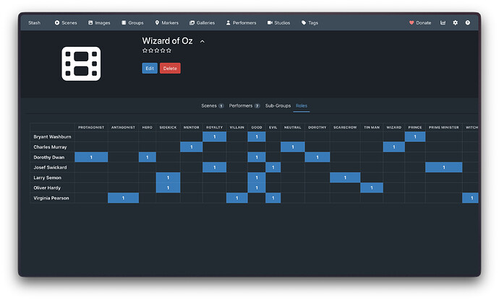Click the GOOD column header
499x300 pixels.
257,128
